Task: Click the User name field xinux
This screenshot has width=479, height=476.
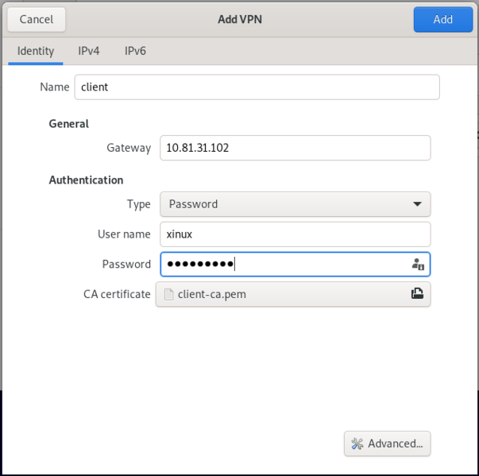Action: [x=295, y=234]
